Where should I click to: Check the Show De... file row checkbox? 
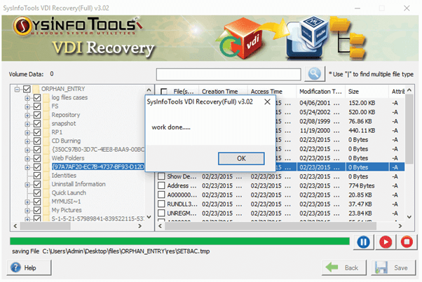pos(161,176)
